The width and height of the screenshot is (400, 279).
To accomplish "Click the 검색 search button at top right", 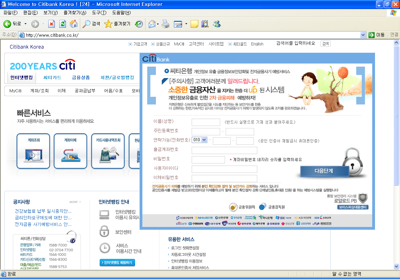I will click(x=325, y=44).
